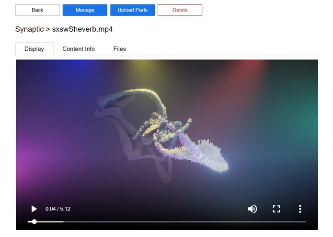
Task: Click Upload Parts button
Action: 132,10
